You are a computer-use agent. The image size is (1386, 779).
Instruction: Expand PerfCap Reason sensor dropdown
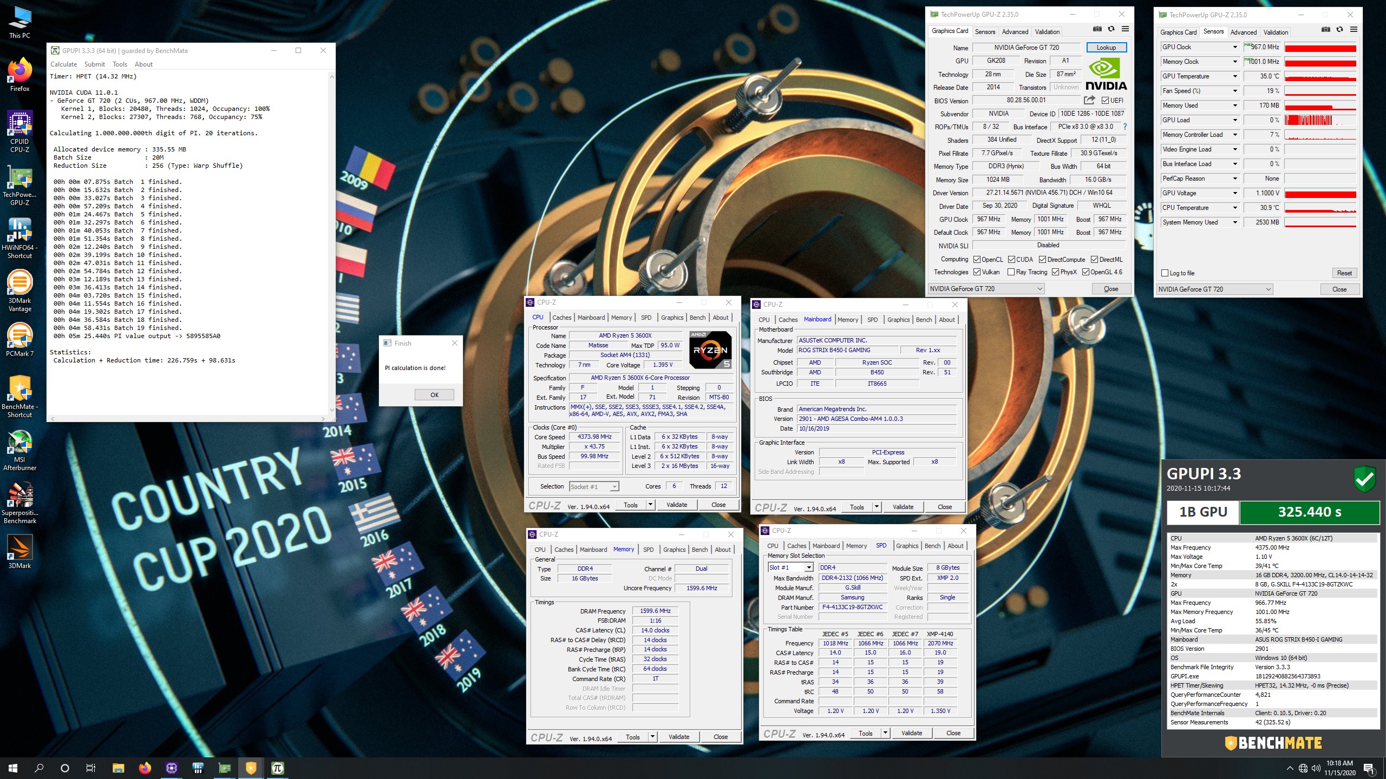(x=1235, y=179)
